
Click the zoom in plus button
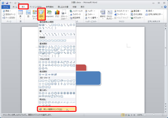point(163,115)
